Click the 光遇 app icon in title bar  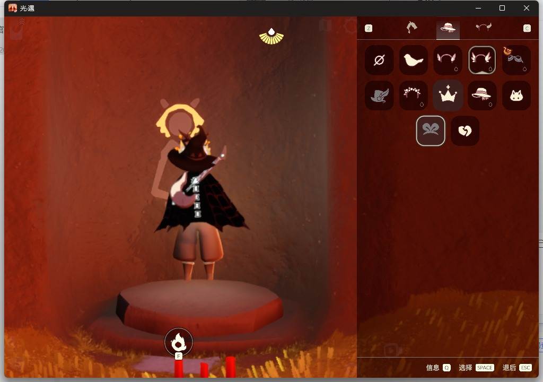[x=13, y=8]
